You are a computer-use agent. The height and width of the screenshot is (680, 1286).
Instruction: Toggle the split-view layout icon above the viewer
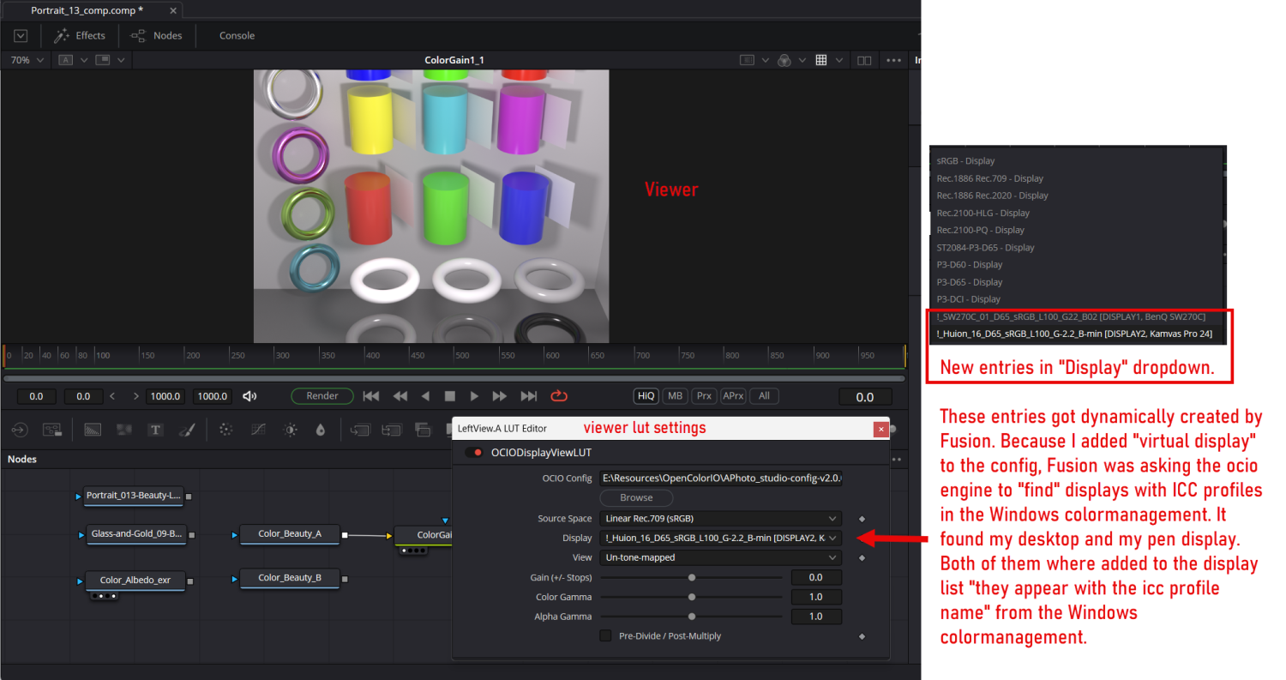pos(864,60)
